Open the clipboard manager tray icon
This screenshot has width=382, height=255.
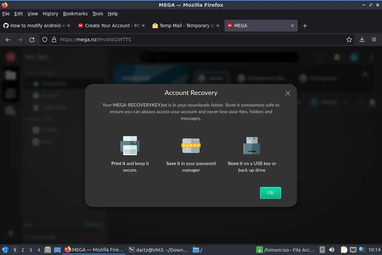[344, 250]
